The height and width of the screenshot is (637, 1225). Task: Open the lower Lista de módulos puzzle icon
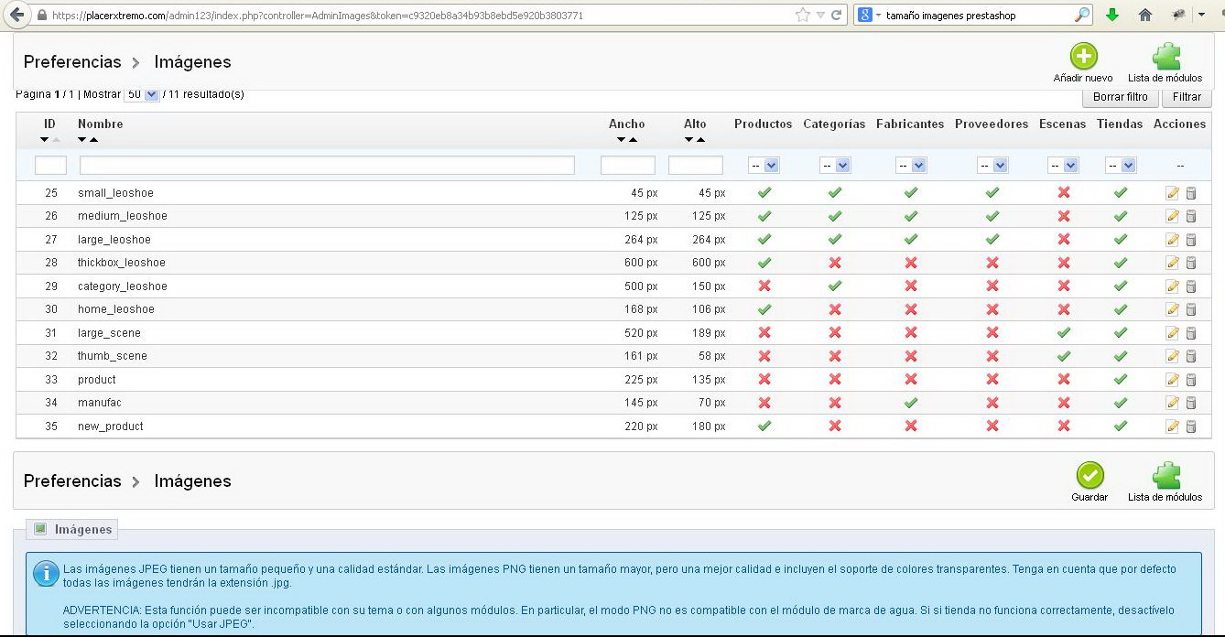1165,475
